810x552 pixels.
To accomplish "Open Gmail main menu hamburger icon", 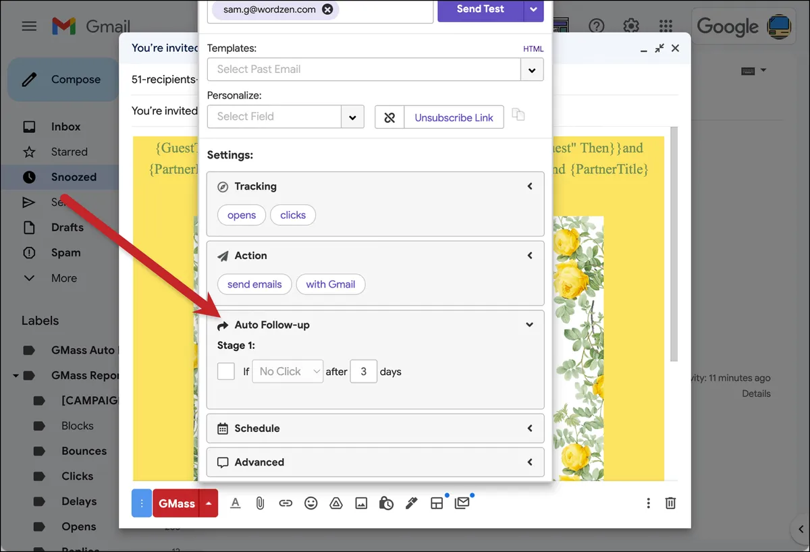I will click(29, 26).
